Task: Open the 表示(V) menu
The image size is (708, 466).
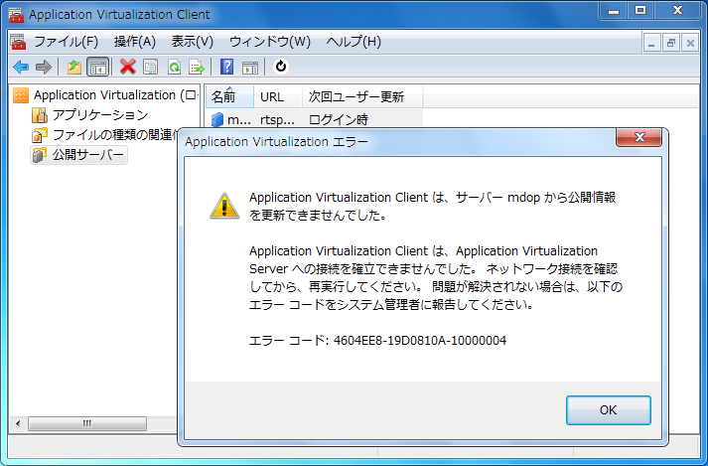Action: 193,42
